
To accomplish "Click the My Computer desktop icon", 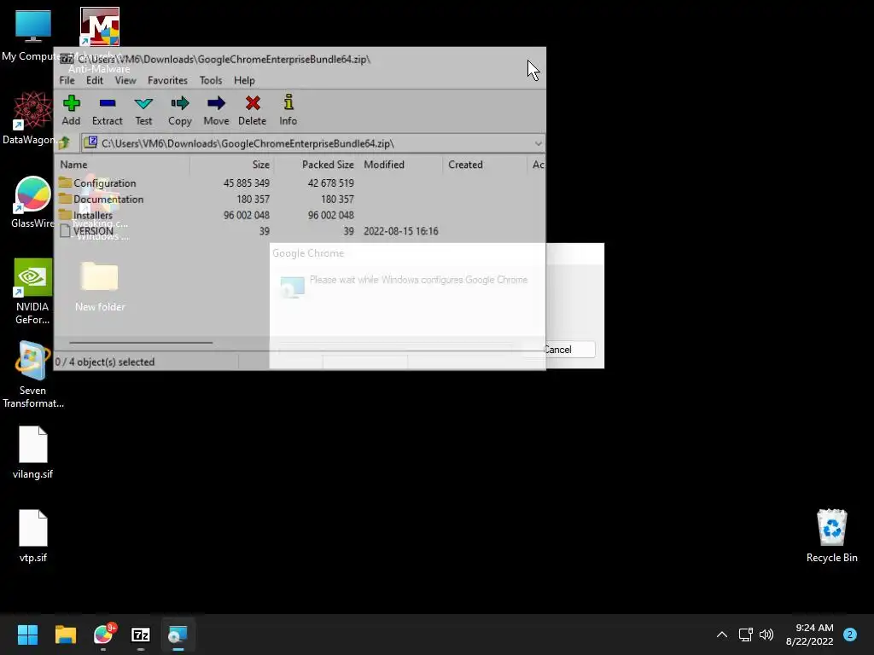I will click(32, 35).
